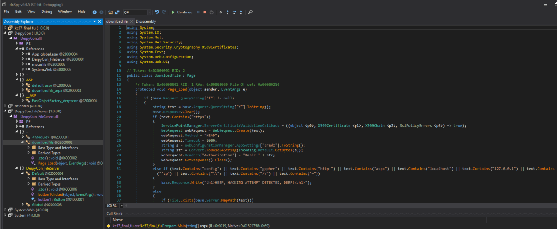
Task: Click the Search magnifier icon
Action: click(251, 12)
